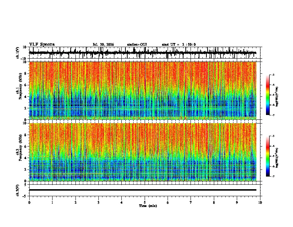Select the ch.2 frequency spectrogram plot
The height and width of the screenshot is (227, 293).
[143, 152]
